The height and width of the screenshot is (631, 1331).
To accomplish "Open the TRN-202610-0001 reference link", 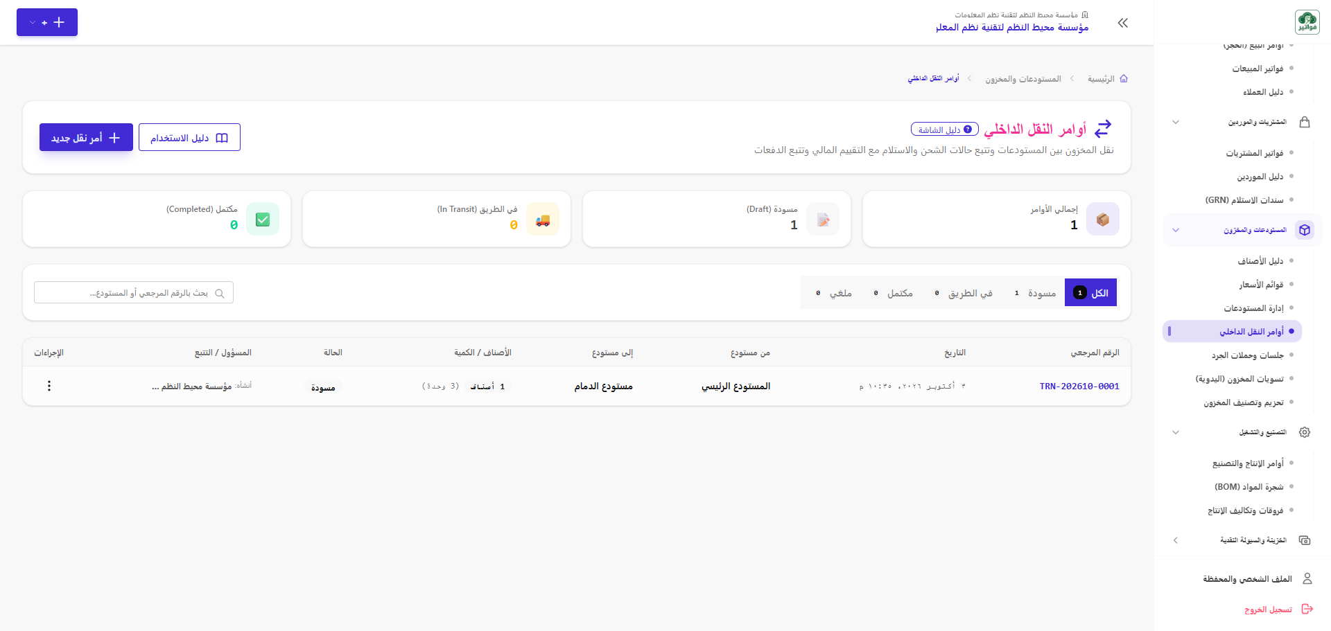I will pyautogui.click(x=1079, y=386).
